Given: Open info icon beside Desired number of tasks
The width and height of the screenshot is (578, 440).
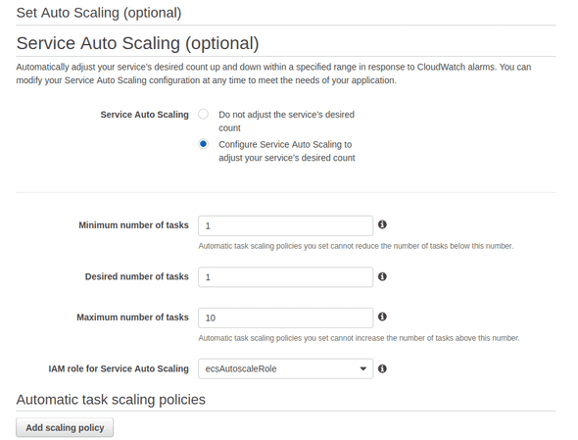Looking at the screenshot, I should (382, 276).
